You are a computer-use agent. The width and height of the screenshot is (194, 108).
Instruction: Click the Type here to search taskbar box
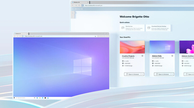pyautogui.click(x=25, y=98)
